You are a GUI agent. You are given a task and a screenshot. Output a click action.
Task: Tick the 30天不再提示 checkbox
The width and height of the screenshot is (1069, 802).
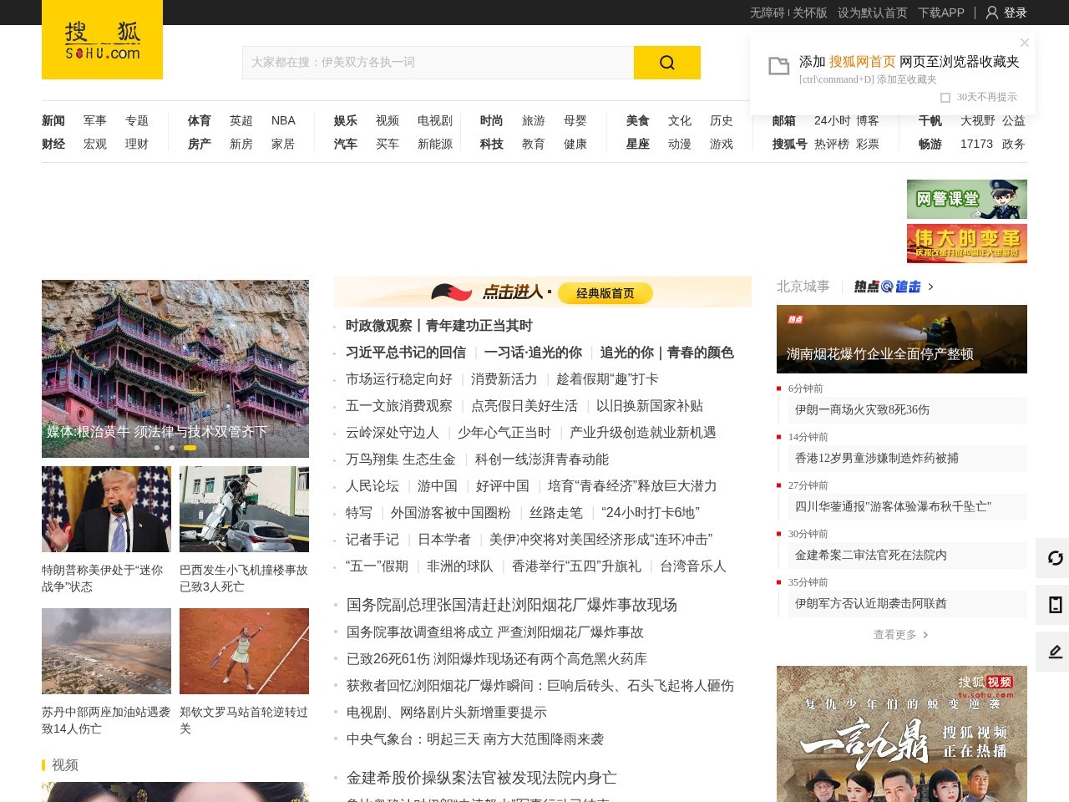(945, 98)
